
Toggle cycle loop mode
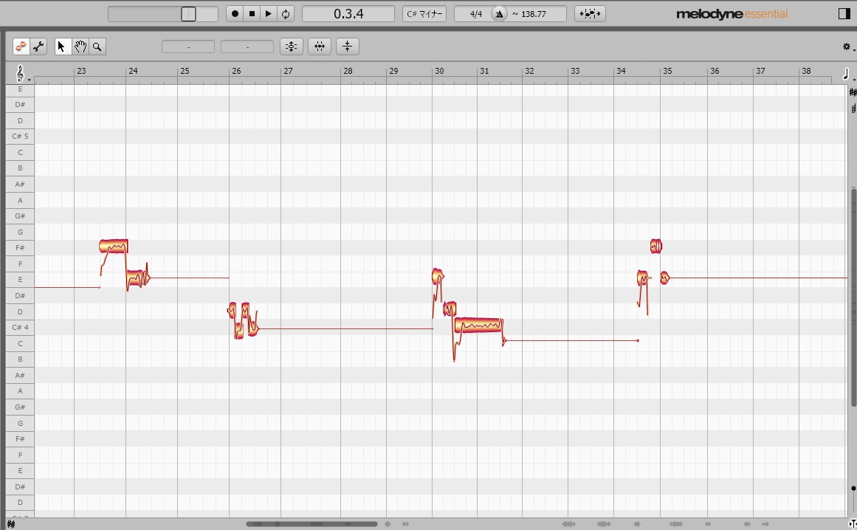[286, 14]
